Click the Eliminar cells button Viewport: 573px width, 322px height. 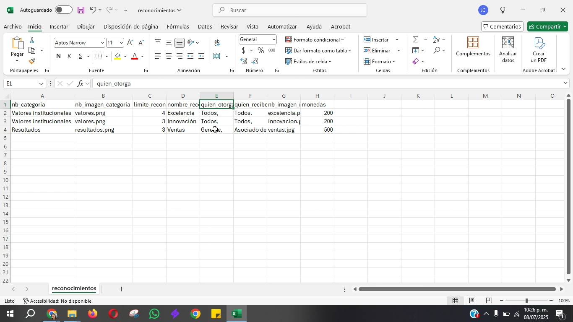[x=377, y=50]
